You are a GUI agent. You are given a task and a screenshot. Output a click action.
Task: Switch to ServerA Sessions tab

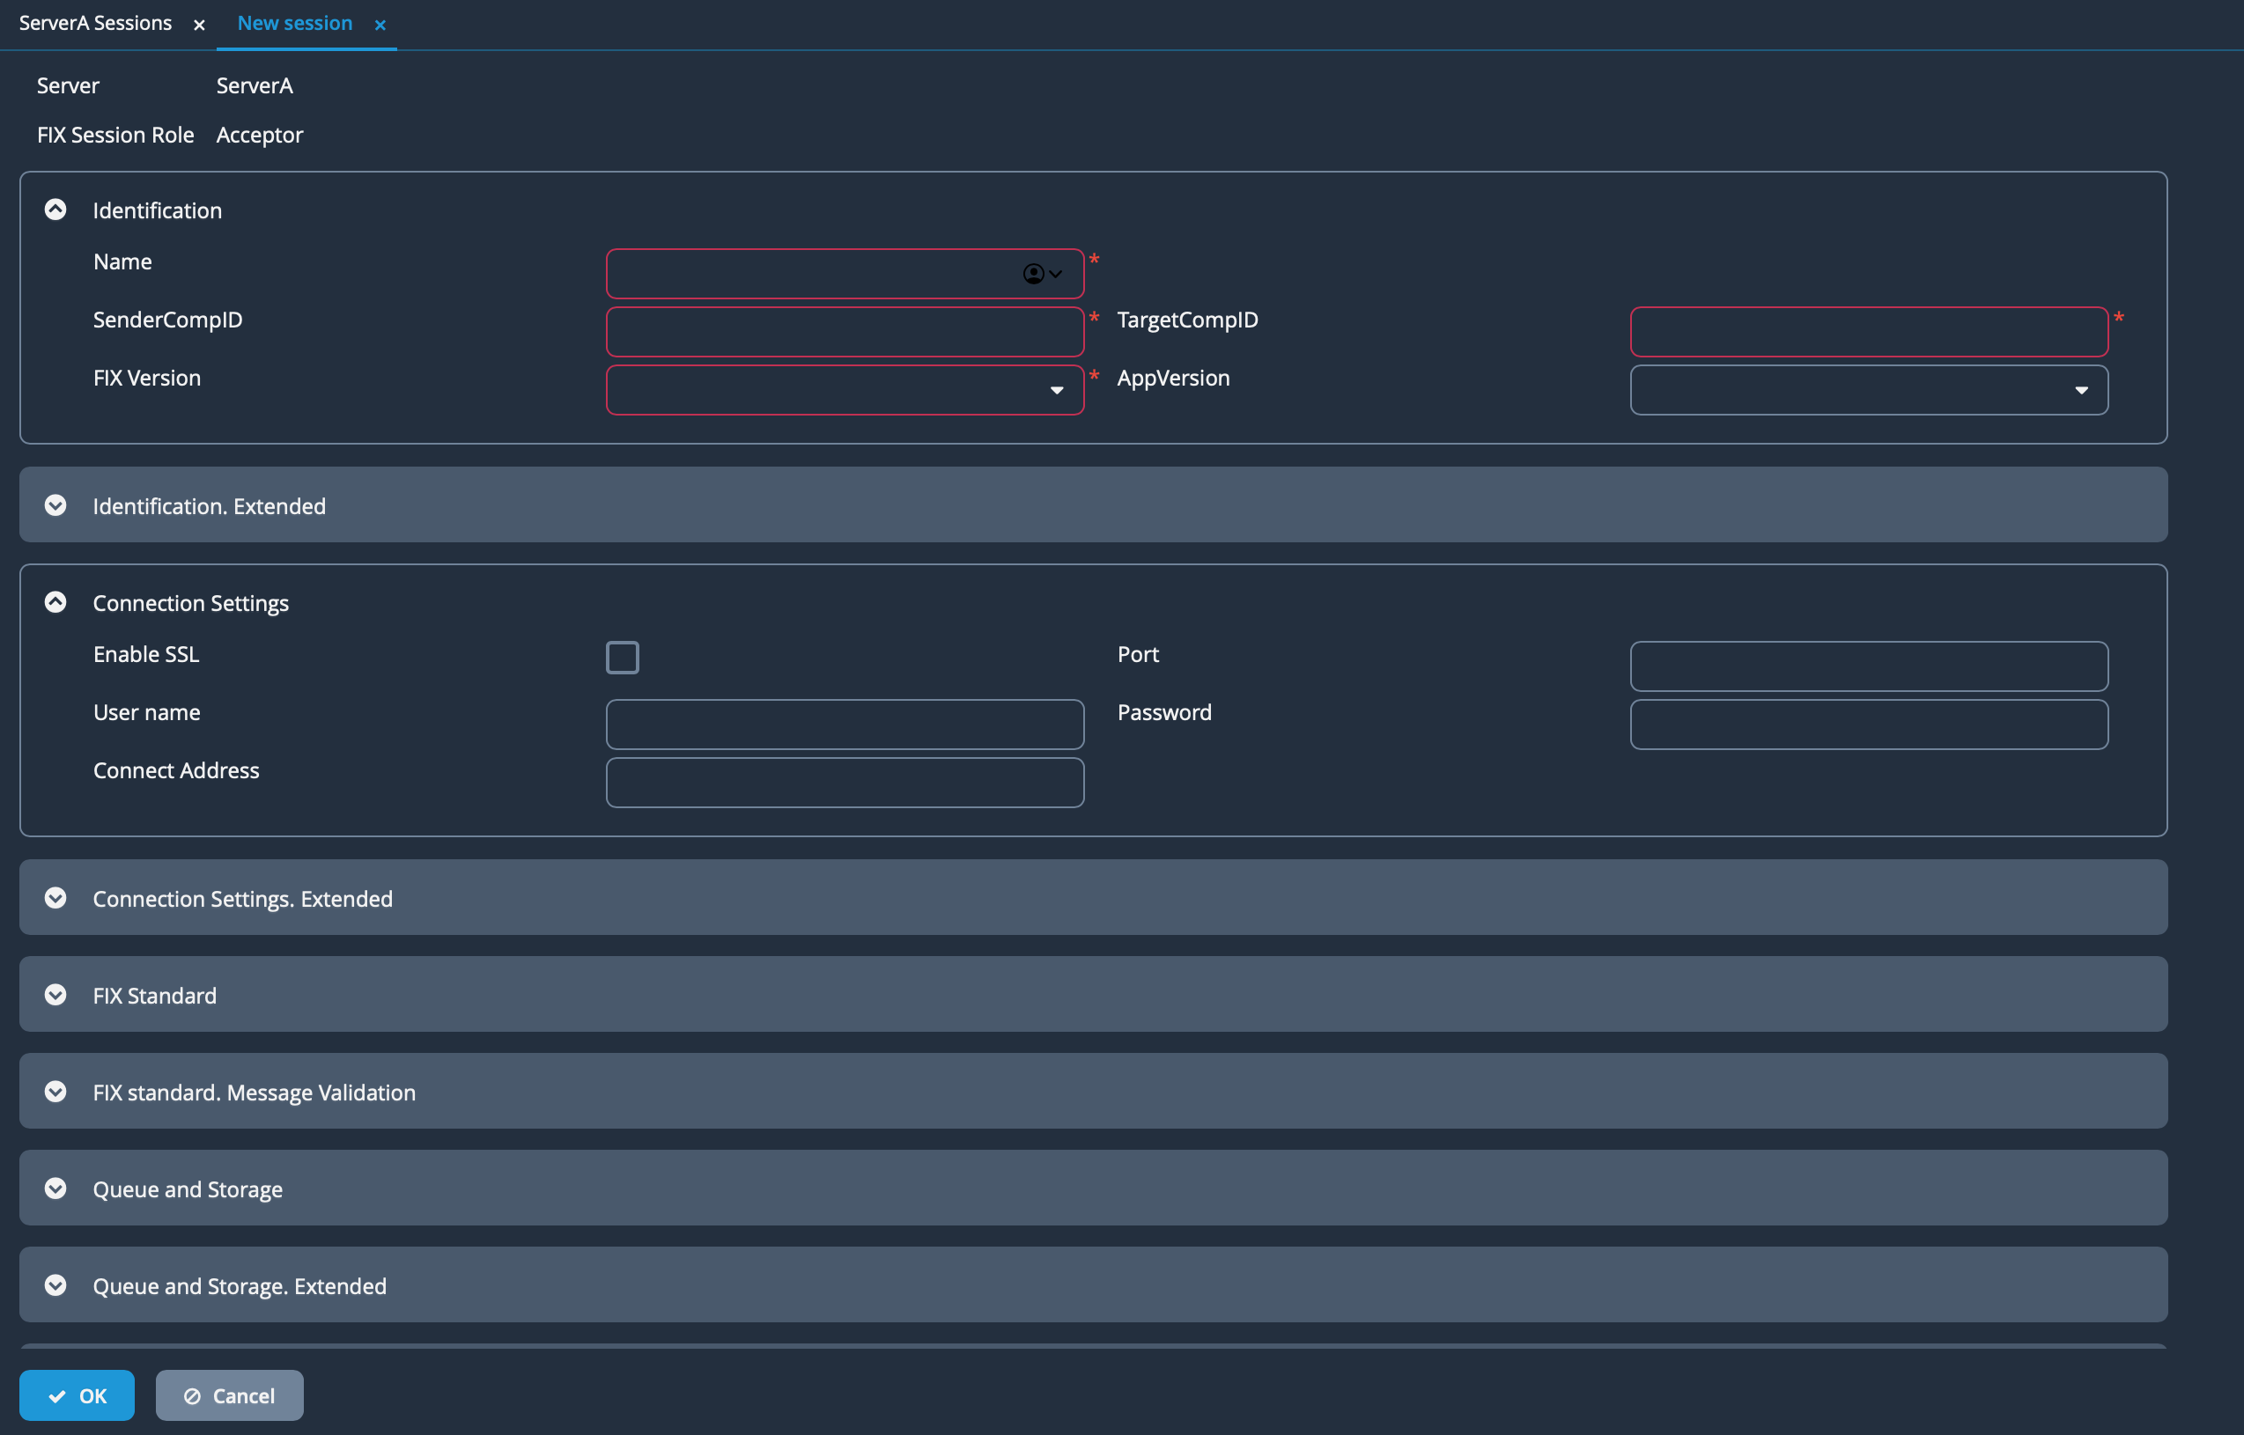click(x=95, y=23)
